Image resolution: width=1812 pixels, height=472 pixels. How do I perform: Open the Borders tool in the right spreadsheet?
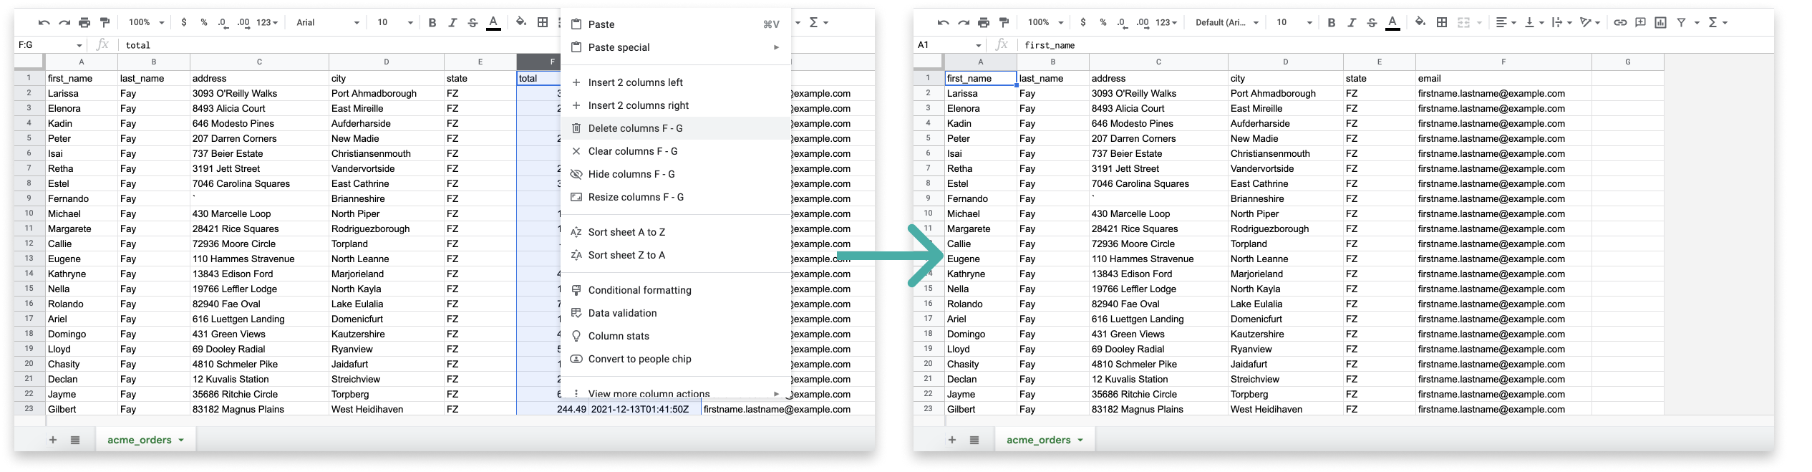[x=1442, y=23]
